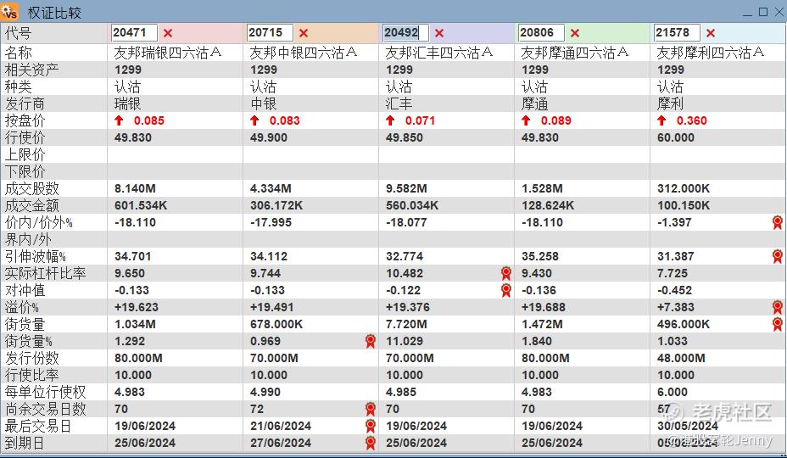Click strike price value 49.900
Viewport: 787px width, 458px height.
(269, 137)
